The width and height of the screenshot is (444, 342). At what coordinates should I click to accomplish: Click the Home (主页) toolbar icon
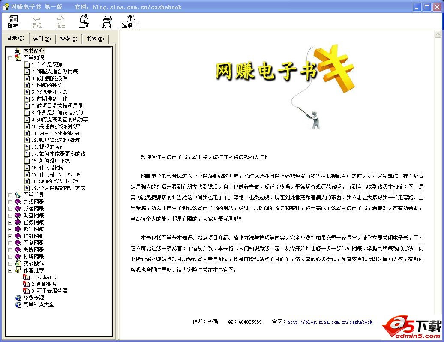tap(84, 19)
